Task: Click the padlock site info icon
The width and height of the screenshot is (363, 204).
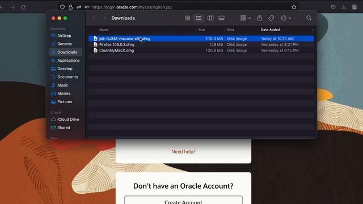Action: pyautogui.click(x=70, y=7)
